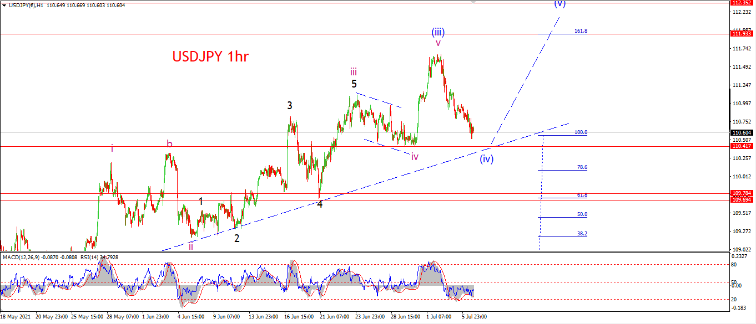Screen dimensions: 756x324
Task: Click the blue (iii) wave label
Action: (x=438, y=32)
